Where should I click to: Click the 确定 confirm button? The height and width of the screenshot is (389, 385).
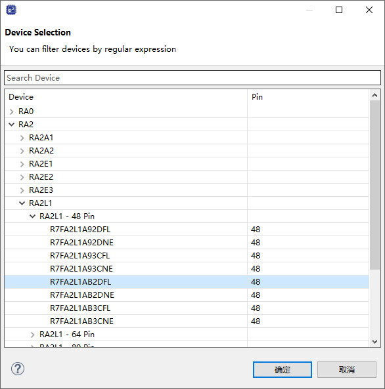tap(283, 370)
